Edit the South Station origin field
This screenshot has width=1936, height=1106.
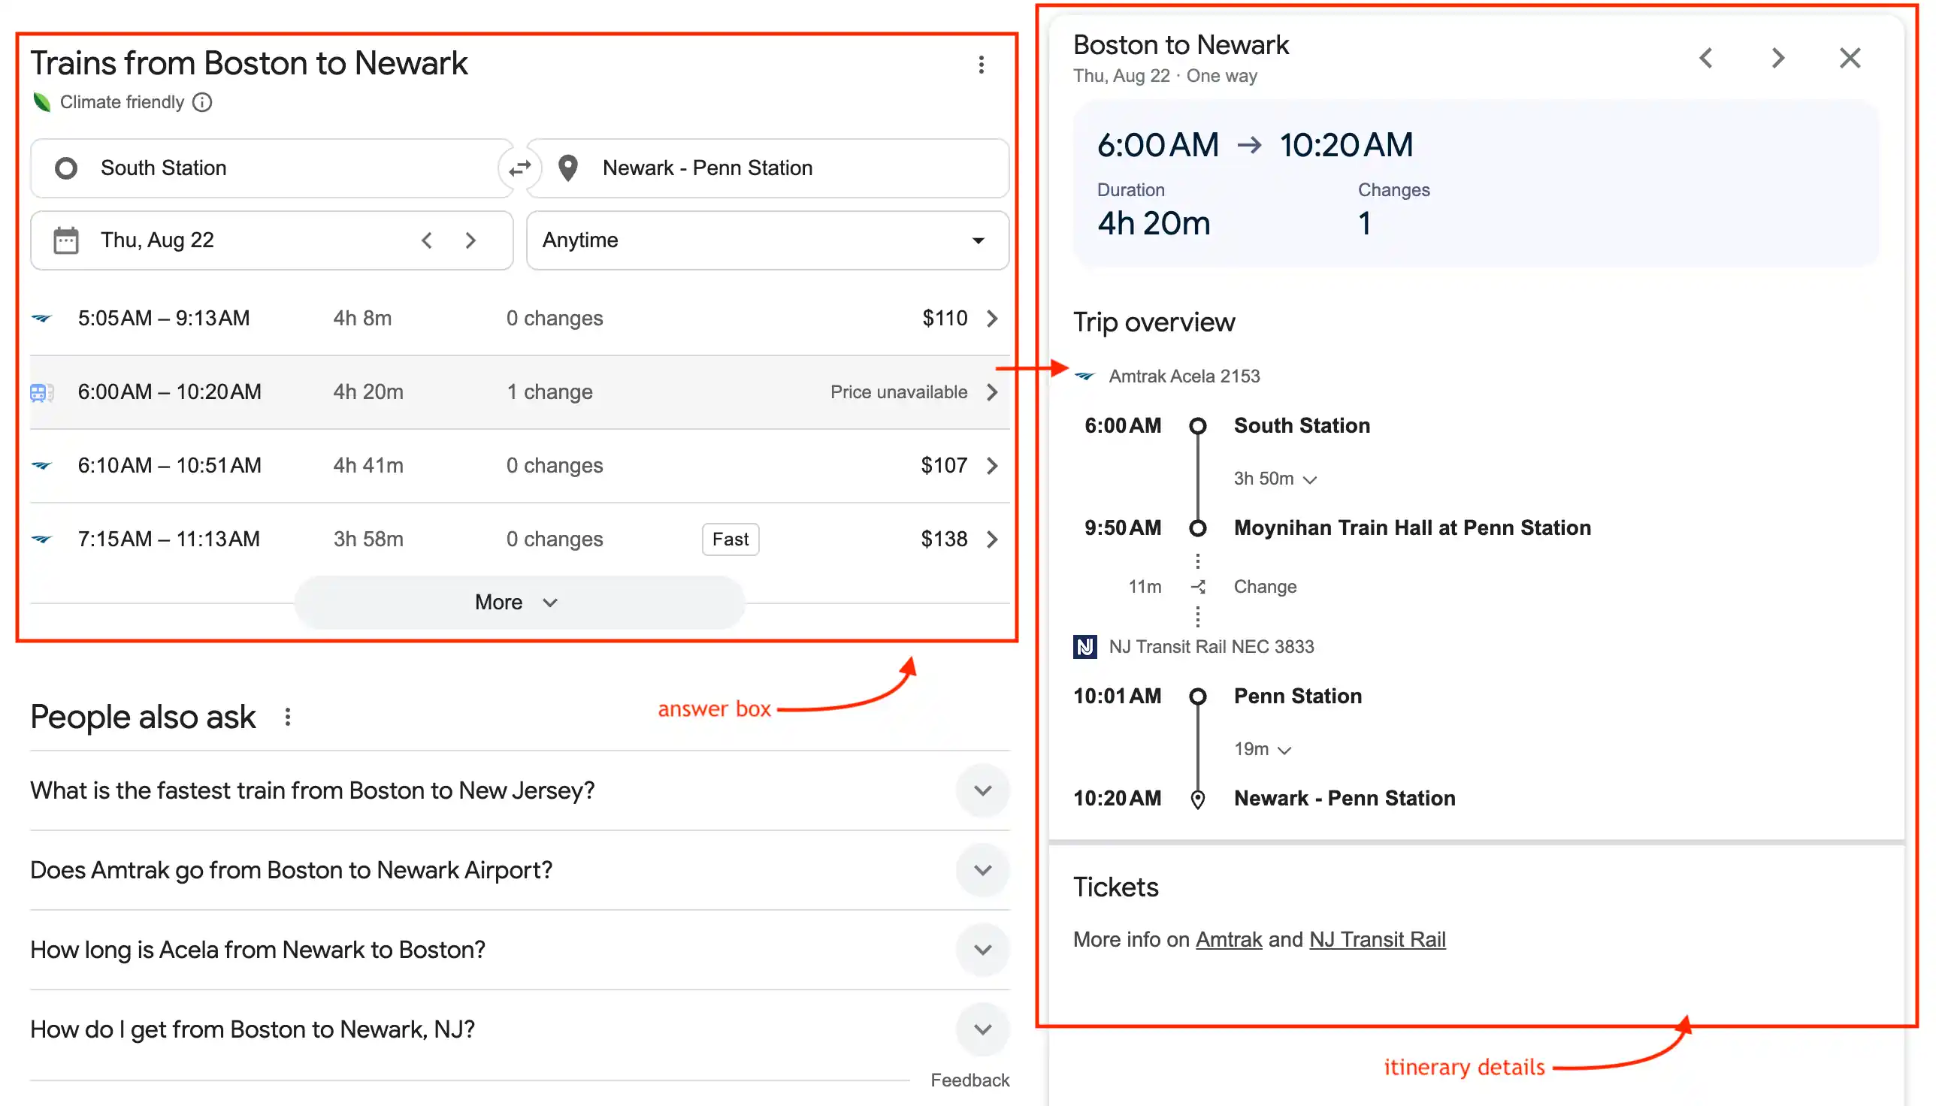pos(272,168)
